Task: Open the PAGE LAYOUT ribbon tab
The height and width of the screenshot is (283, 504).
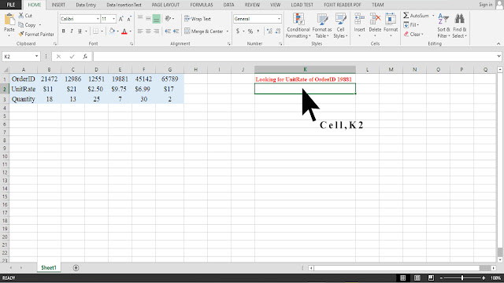Action: pos(165,5)
